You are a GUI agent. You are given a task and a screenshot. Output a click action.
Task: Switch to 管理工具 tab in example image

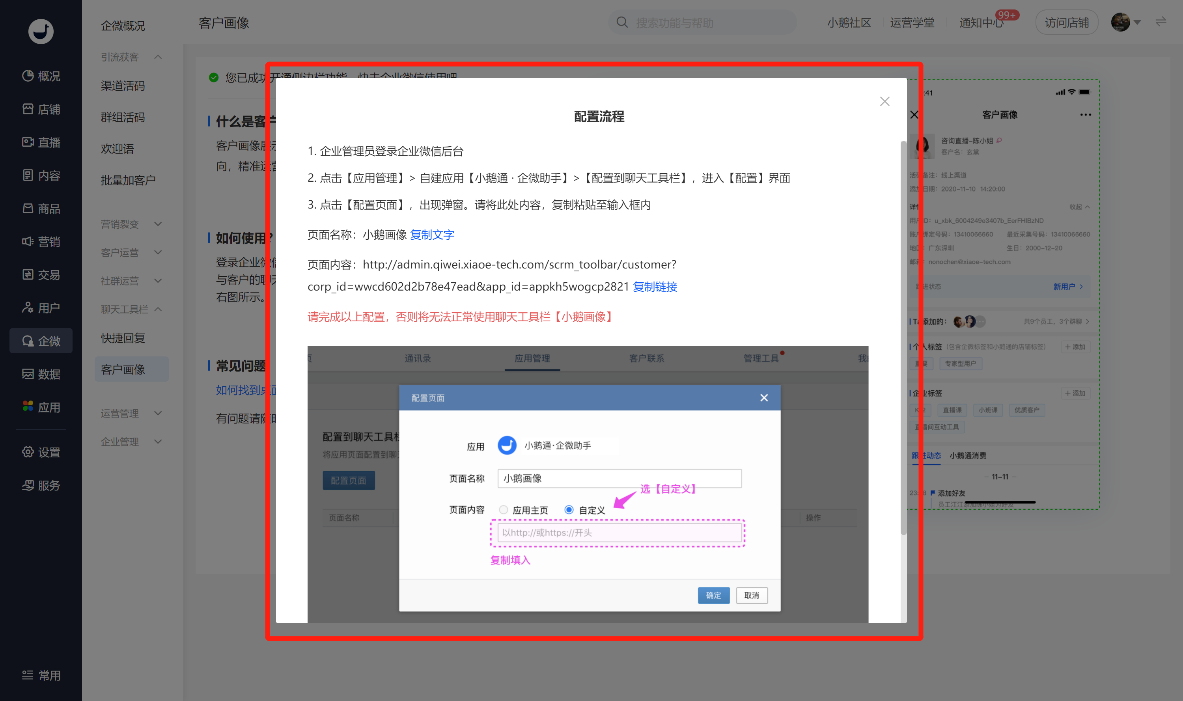pyautogui.click(x=761, y=358)
